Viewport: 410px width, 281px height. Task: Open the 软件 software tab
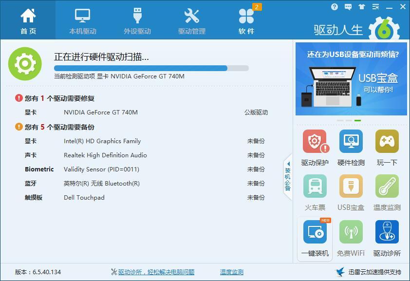246,21
